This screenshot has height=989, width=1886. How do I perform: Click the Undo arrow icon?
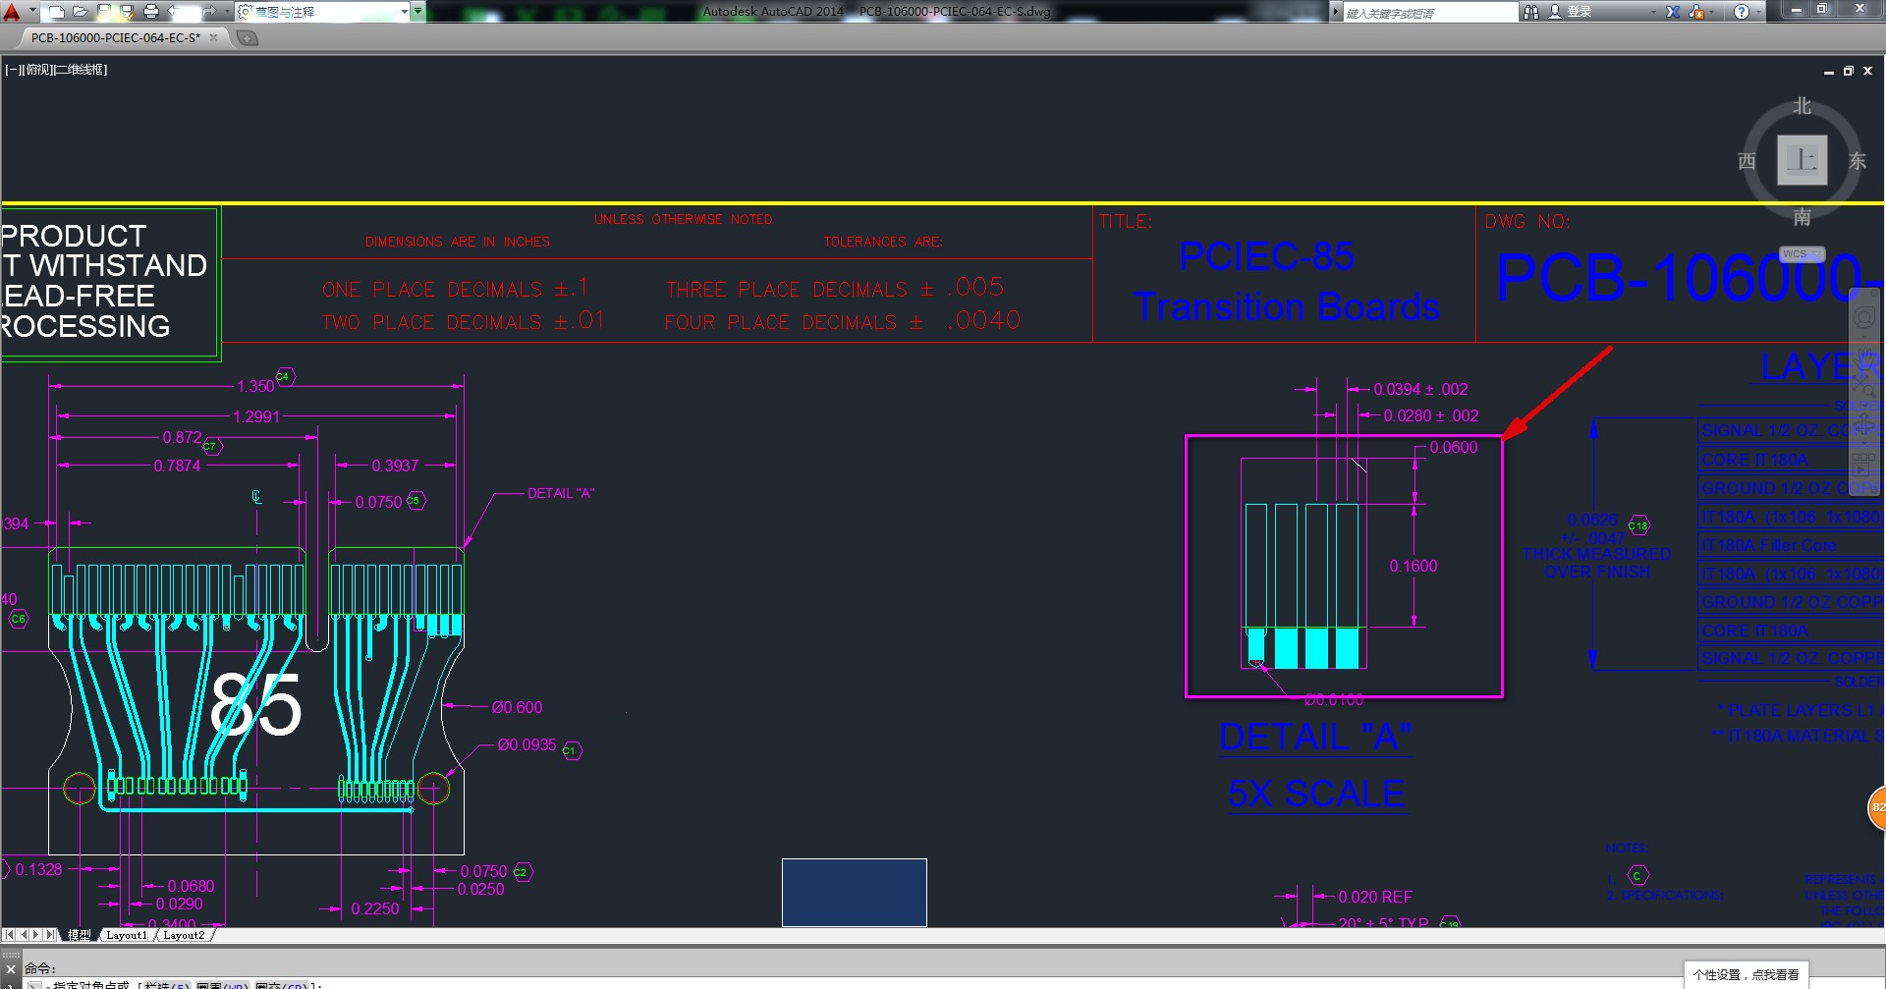pos(175,12)
